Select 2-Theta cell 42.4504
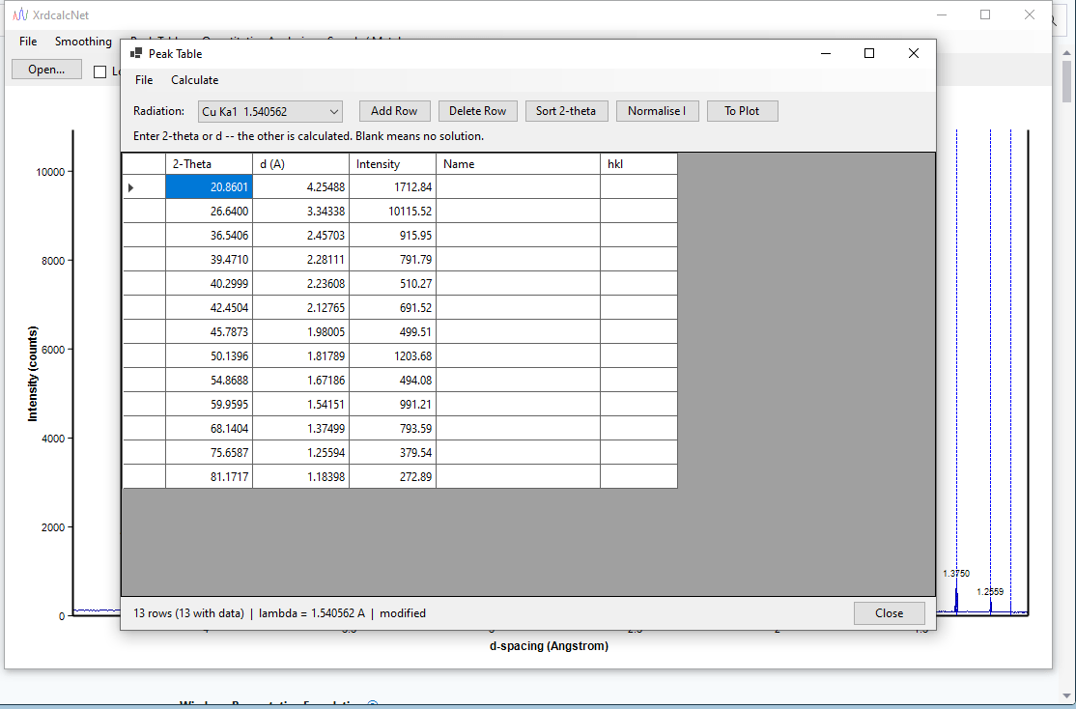1076x709 pixels. [209, 307]
